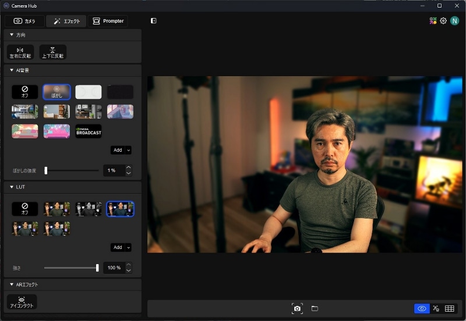Collapse the LUT section

(12, 187)
